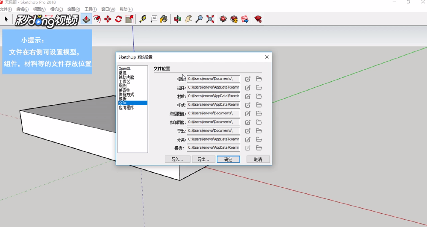Activate the Orbit tool

177,19
